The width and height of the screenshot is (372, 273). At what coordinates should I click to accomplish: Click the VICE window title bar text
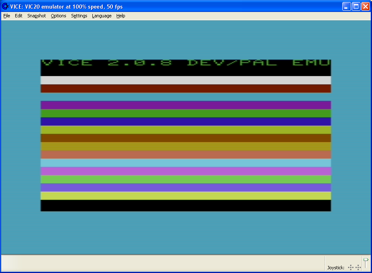[x=66, y=7]
